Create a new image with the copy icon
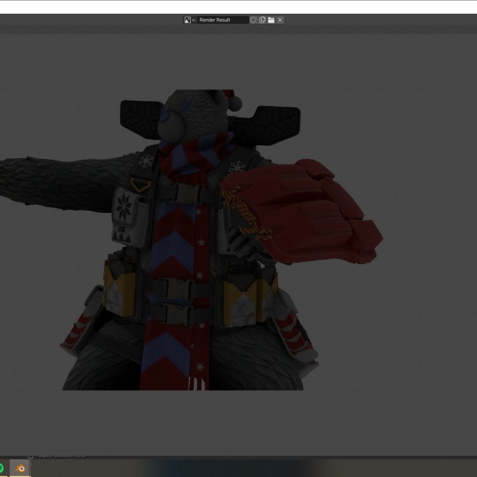The width and height of the screenshot is (477, 477). 262,20
